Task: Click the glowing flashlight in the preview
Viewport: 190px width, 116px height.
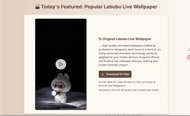Action: click(x=54, y=93)
